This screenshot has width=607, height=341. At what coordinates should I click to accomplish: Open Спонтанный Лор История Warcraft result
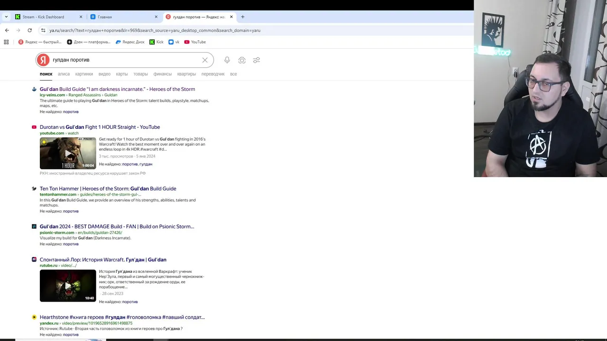pos(103,260)
